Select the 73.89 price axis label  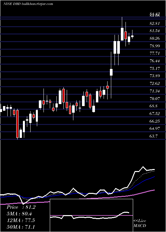[x=155, y=76]
